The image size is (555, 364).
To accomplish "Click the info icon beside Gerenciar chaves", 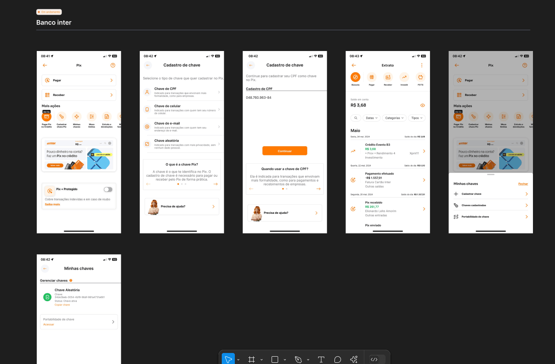I will pyautogui.click(x=71, y=281).
